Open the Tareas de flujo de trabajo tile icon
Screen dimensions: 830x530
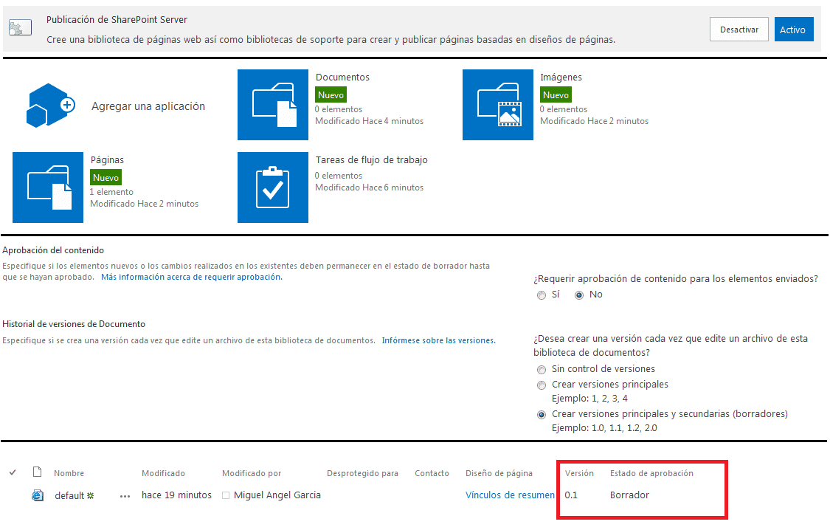click(x=272, y=187)
